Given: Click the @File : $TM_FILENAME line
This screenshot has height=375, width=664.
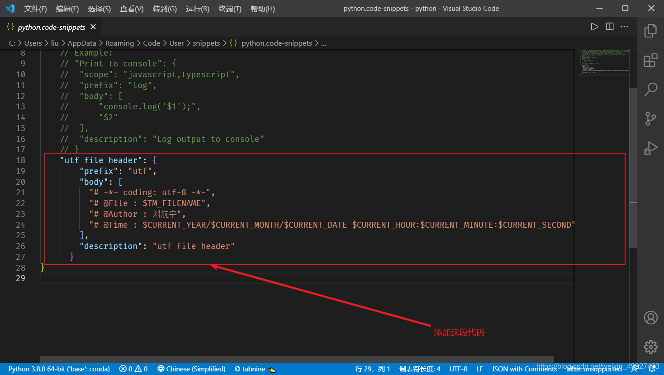Looking at the screenshot, I should 150,203.
